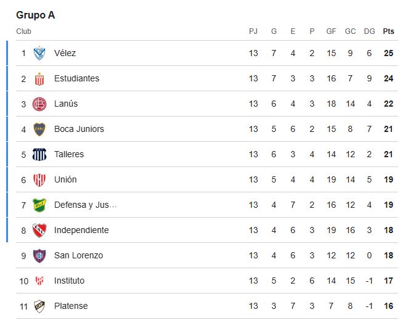The height and width of the screenshot is (320, 403).
Task: Click the Estudiantes club crest icon
Action: [x=39, y=79]
